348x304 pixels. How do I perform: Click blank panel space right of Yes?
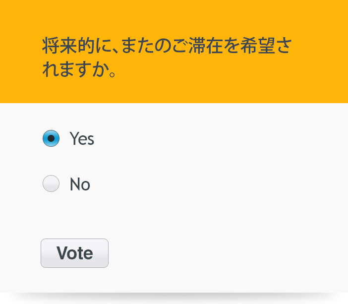(x=223, y=139)
